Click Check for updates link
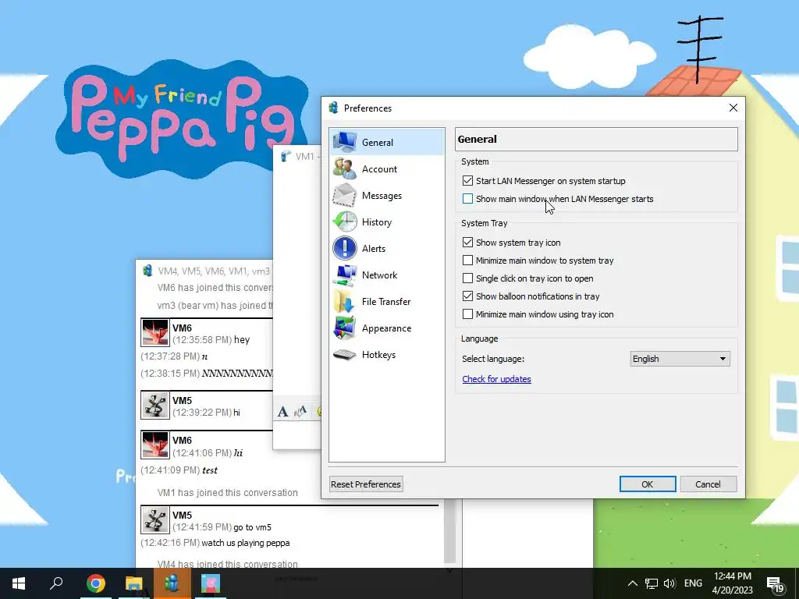 (x=496, y=379)
